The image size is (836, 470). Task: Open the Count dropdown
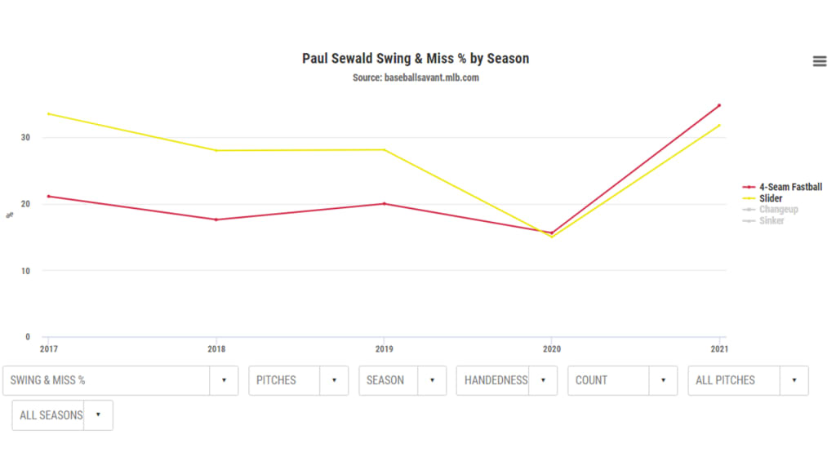pos(608,380)
